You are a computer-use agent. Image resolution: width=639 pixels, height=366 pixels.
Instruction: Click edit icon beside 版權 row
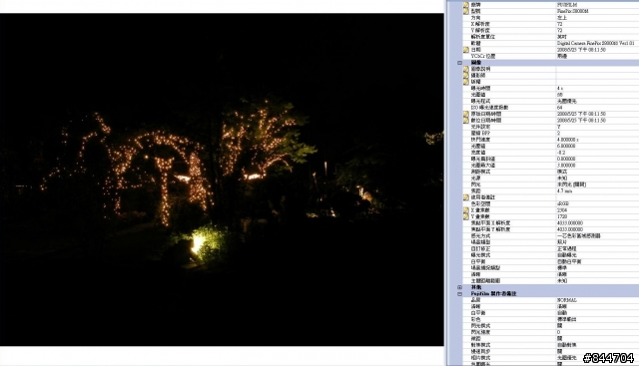click(x=466, y=82)
